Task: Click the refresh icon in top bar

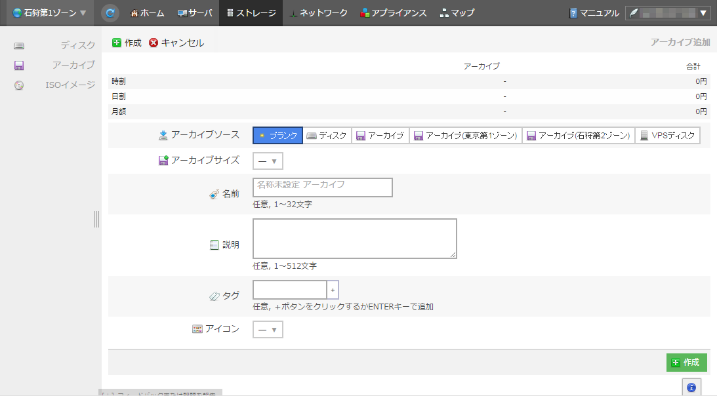Action: coord(110,12)
